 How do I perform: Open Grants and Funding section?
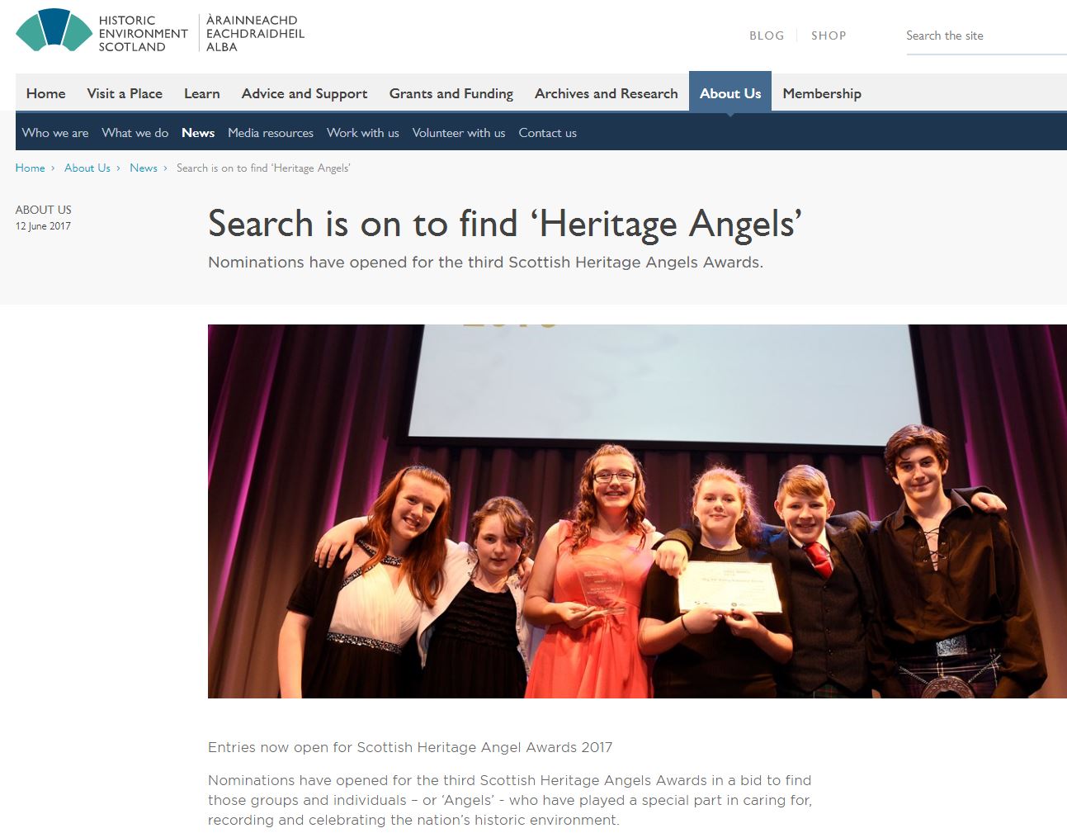tap(451, 93)
